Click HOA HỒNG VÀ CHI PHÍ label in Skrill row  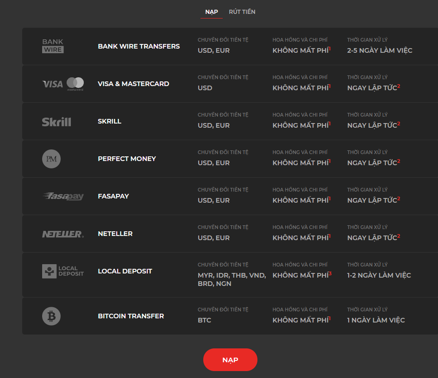pos(300,115)
